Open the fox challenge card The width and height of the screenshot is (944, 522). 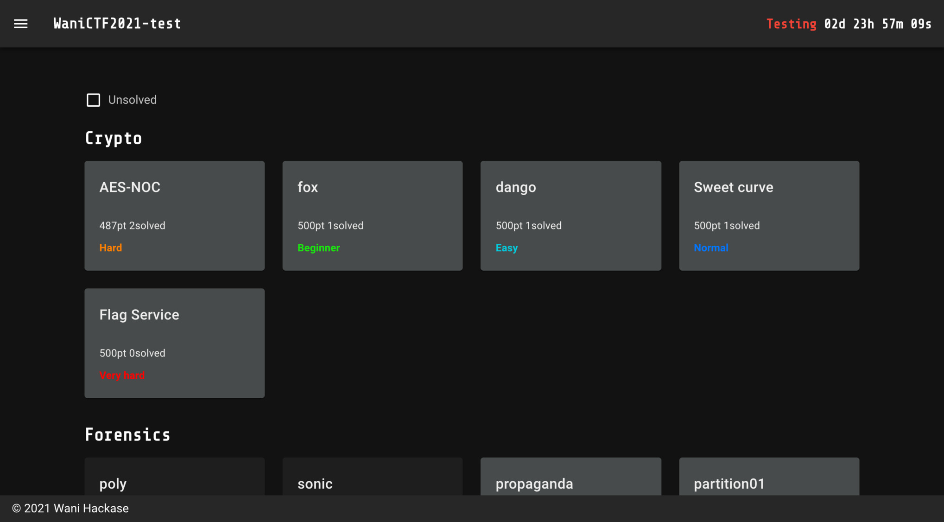[372, 216]
